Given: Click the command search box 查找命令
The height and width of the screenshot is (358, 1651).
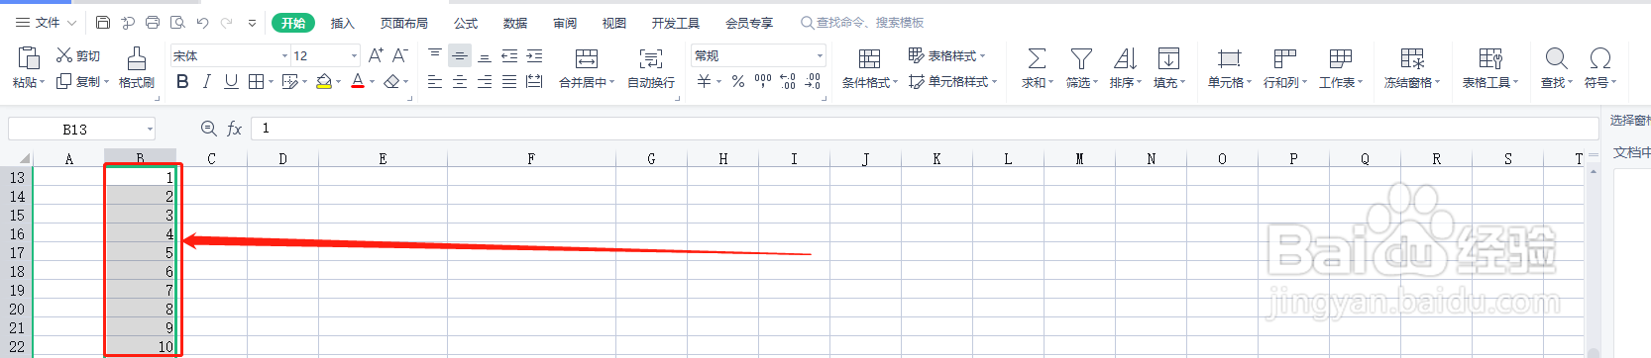Looking at the screenshot, I should point(862,22).
